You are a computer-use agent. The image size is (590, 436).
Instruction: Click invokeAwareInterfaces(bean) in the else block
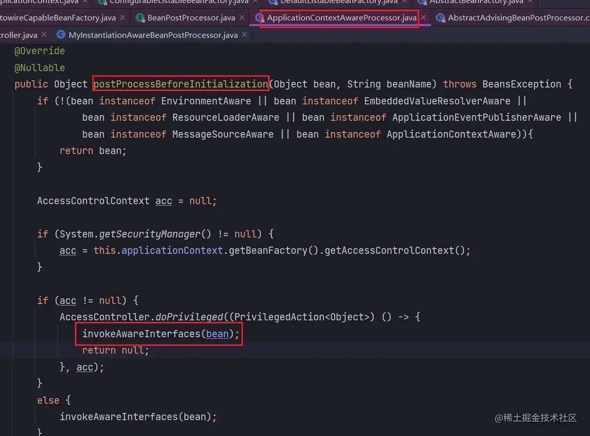[135, 417]
